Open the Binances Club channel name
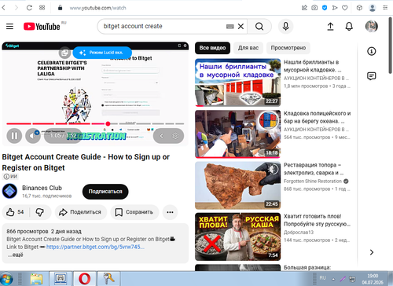This screenshot has height=286, width=393. tap(42, 188)
